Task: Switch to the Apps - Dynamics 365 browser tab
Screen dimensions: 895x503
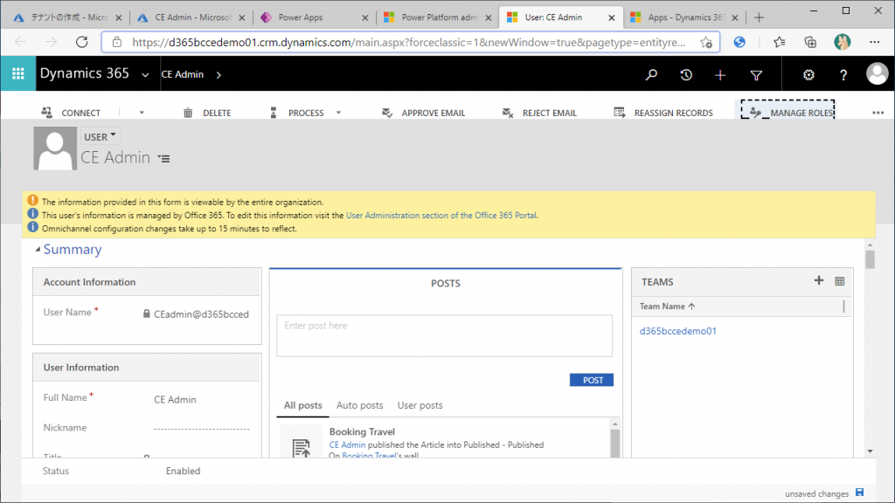Action: click(683, 17)
